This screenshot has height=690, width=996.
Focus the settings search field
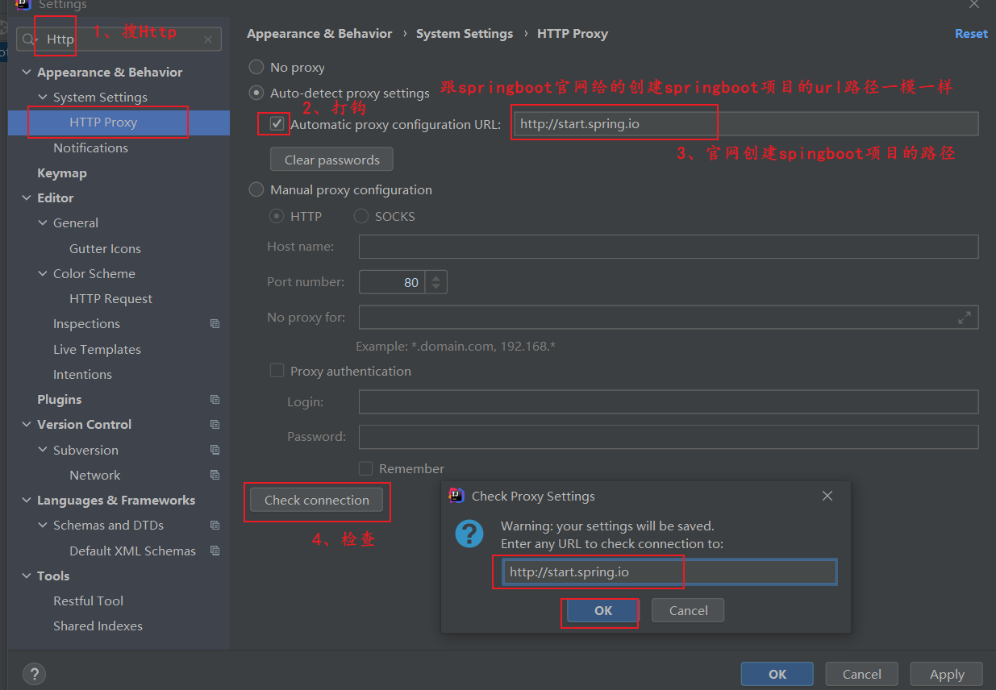coord(119,39)
